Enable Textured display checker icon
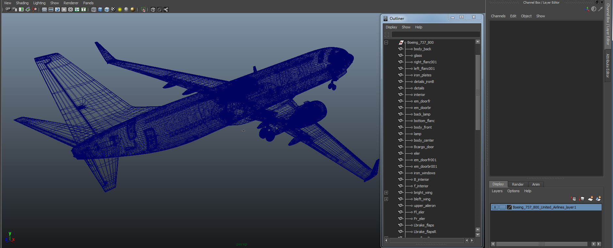613x248 pixels. coord(113,9)
